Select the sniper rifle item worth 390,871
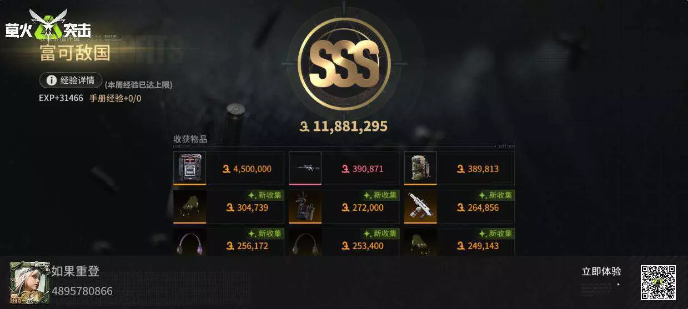Viewport: 688px width, 309px height. [344, 169]
